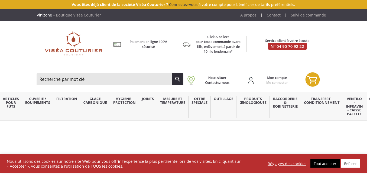This screenshot has height=176, width=370.
Task: Open the Hygiene - Protection menu
Action: [x=124, y=101]
